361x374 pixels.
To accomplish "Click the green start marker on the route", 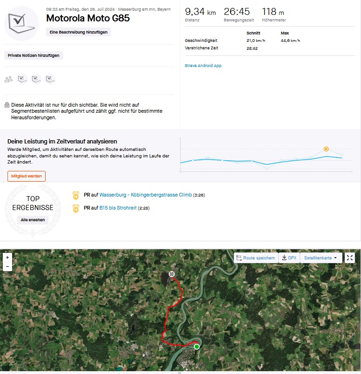I will click(x=197, y=347).
